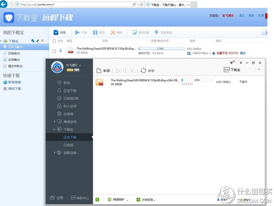Click the browser back arrow button
Viewport: 274px width, 206px height.
pyautogui.click(x=4, y=4)
